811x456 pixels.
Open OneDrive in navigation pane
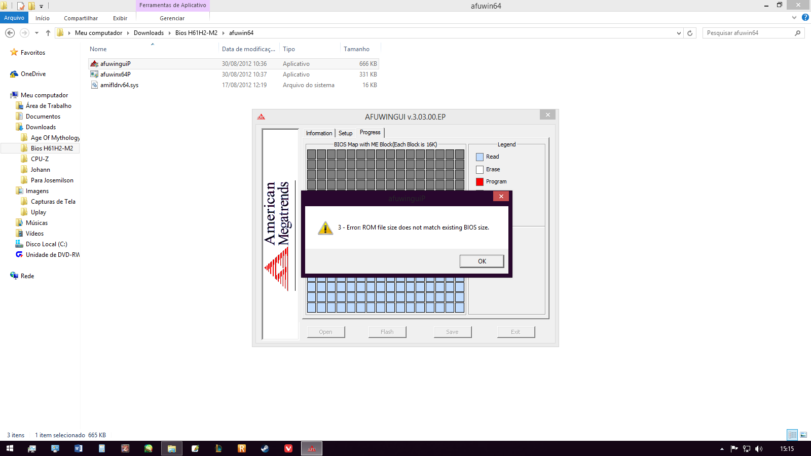point(33,74)
